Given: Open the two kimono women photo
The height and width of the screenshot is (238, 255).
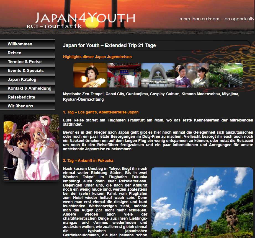Looking at the screenshot, I should tap(192, 75).
